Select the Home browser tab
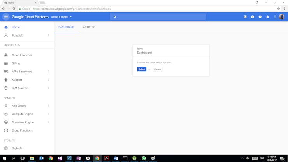This screenshot has width=288, height=162. [x=19, y=3]
